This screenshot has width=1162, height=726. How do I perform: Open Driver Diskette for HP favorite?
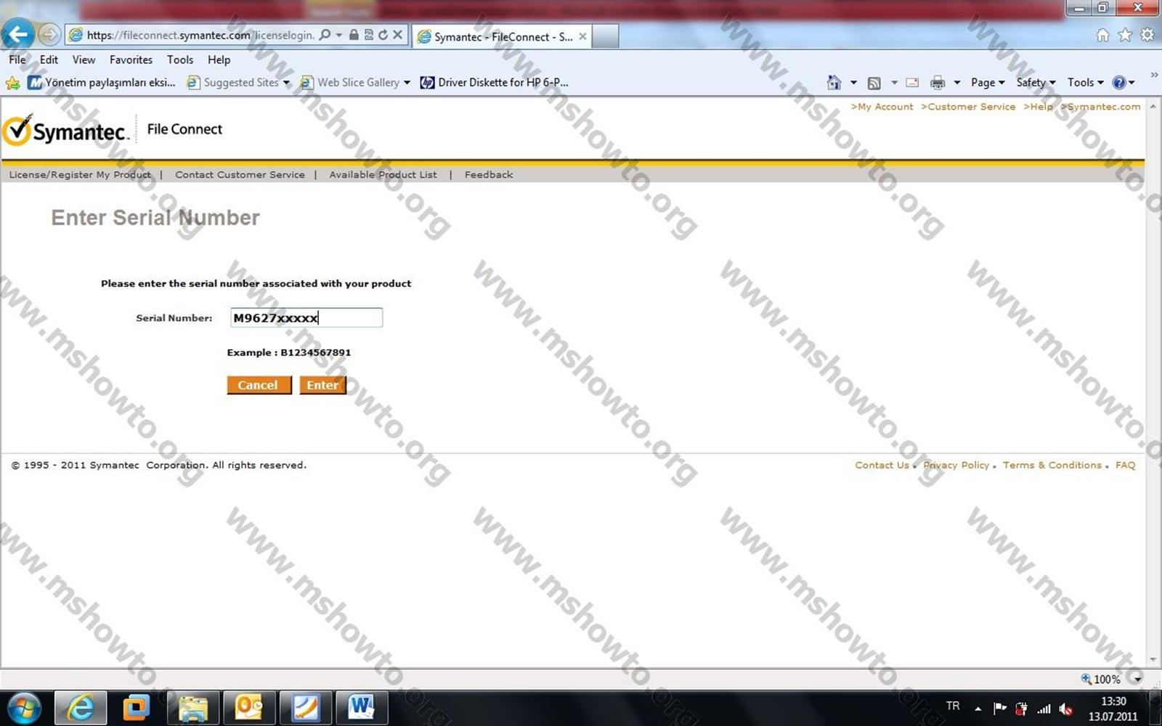pos(495,83)
